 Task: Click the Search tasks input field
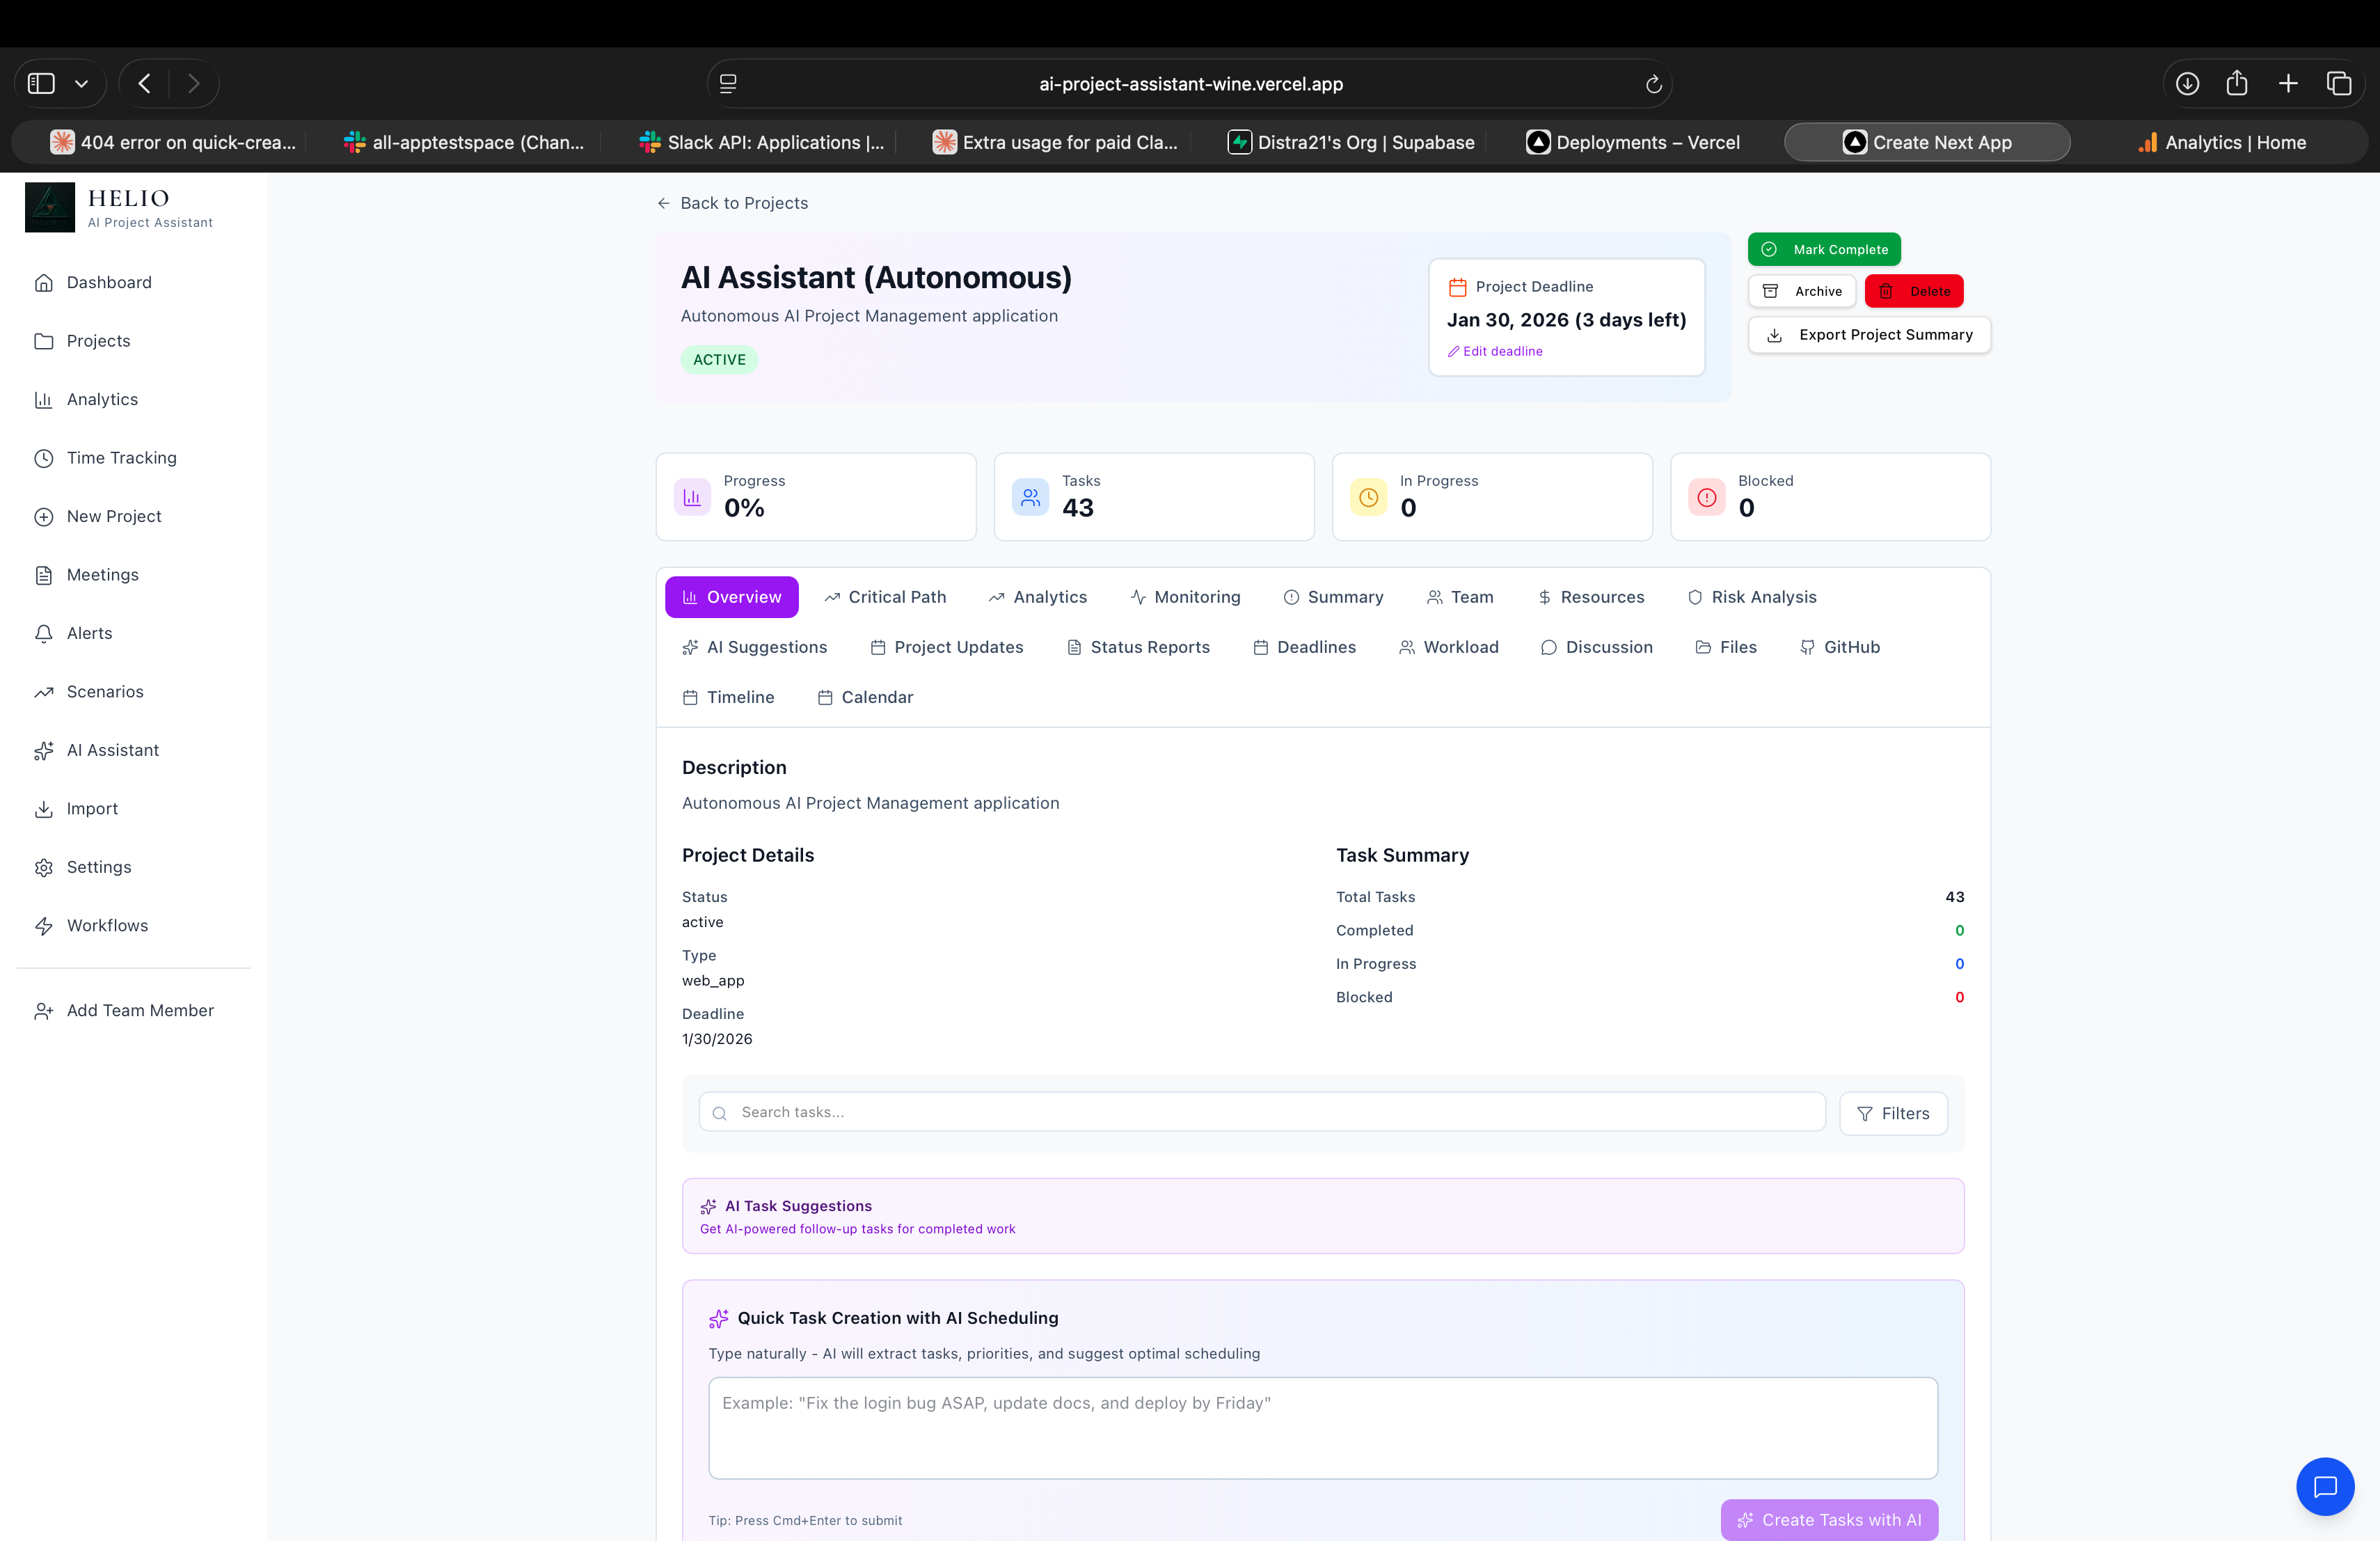tap(1260, 1111)
